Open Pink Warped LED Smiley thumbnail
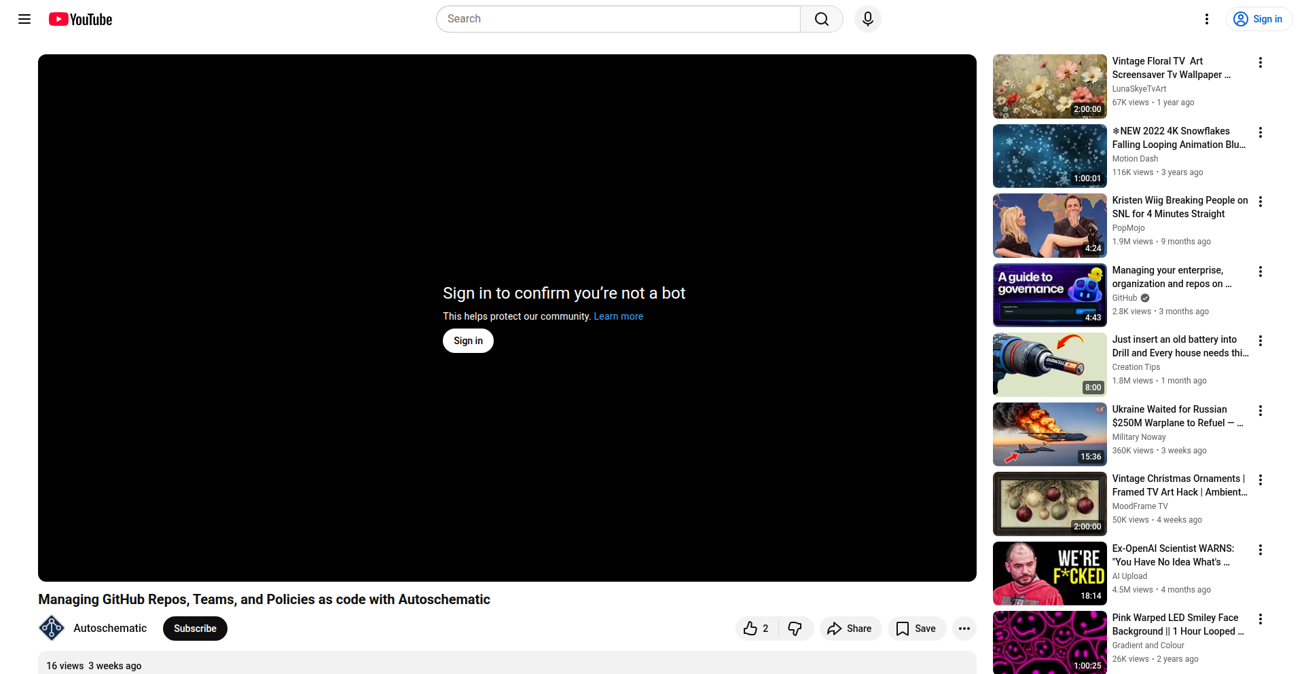 [x=1049, y=642]
